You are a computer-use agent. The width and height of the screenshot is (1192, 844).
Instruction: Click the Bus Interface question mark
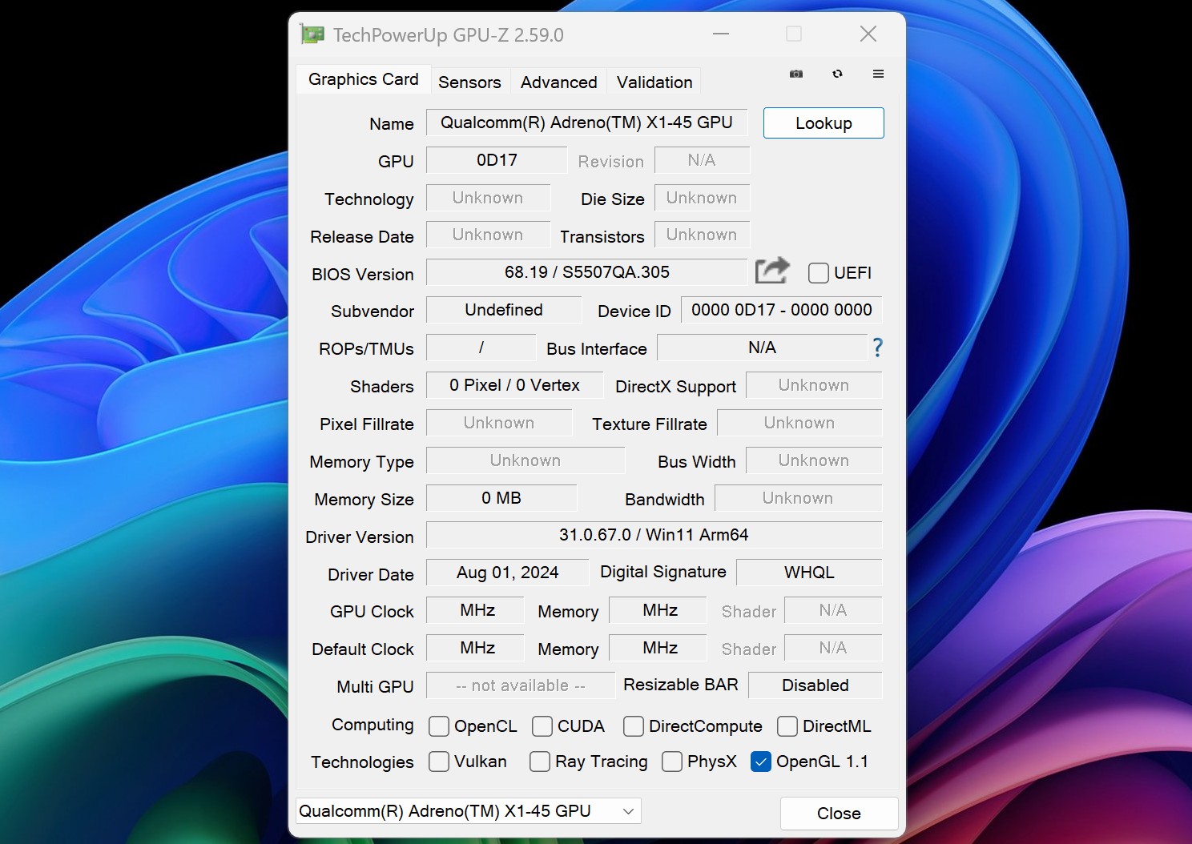pos(877,348)
